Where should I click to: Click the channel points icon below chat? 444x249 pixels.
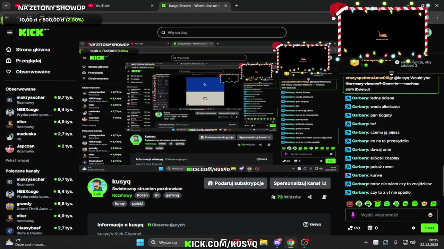pyautogui.click(x=353, y=228)
